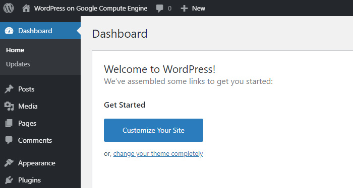Open the Dashboard menu item
This screenshot has width=353, height=188.
click(40, 31)
